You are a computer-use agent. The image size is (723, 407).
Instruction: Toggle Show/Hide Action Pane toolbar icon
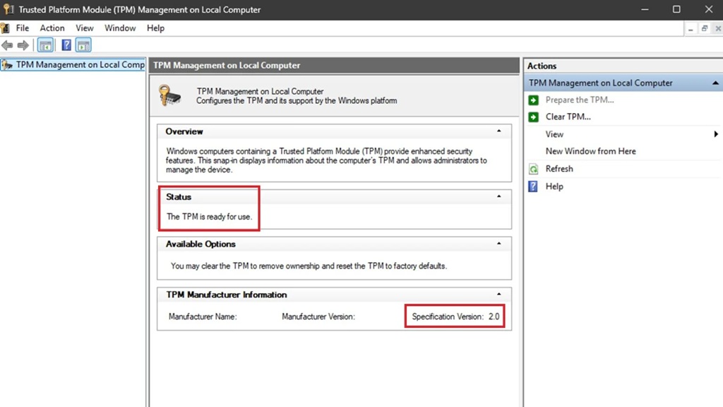tap(83, 45)
